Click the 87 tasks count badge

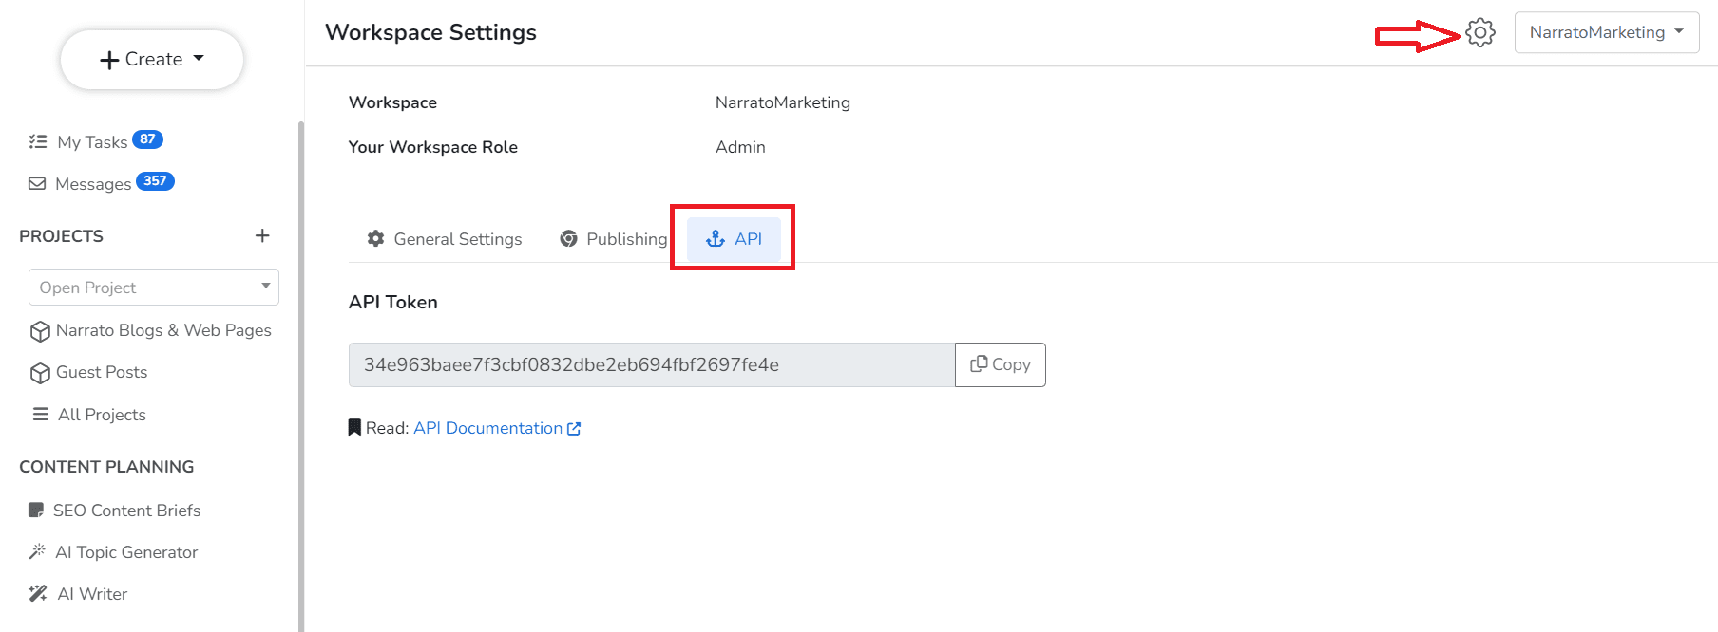147,139
